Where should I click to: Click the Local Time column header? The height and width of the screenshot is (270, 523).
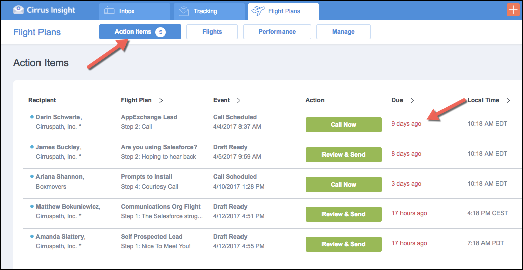(484, 100)
